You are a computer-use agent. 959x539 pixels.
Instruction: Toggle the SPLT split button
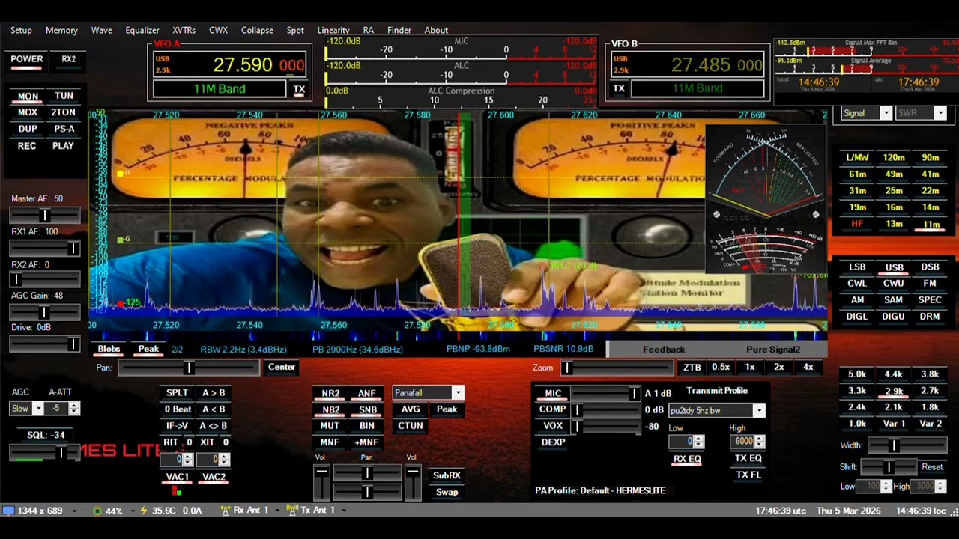tap(177, 393)
